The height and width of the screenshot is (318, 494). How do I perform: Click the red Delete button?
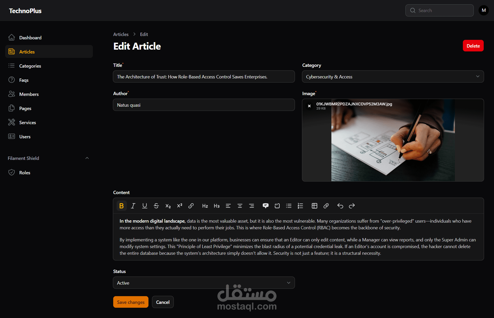(x=473, y=46)
